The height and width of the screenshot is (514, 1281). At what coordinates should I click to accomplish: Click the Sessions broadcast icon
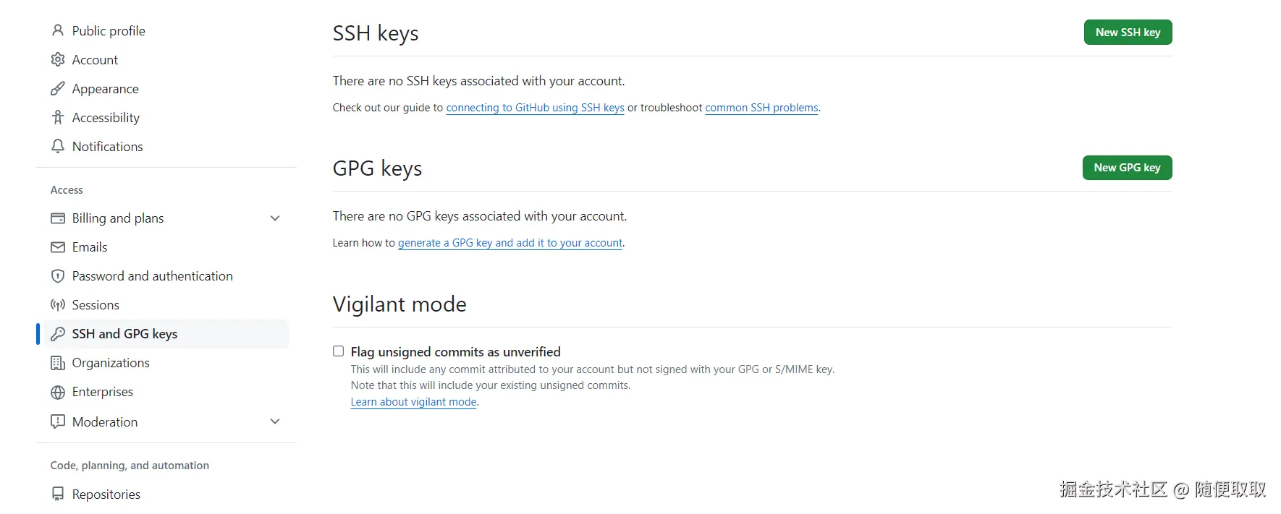click(x=58, y=305)
